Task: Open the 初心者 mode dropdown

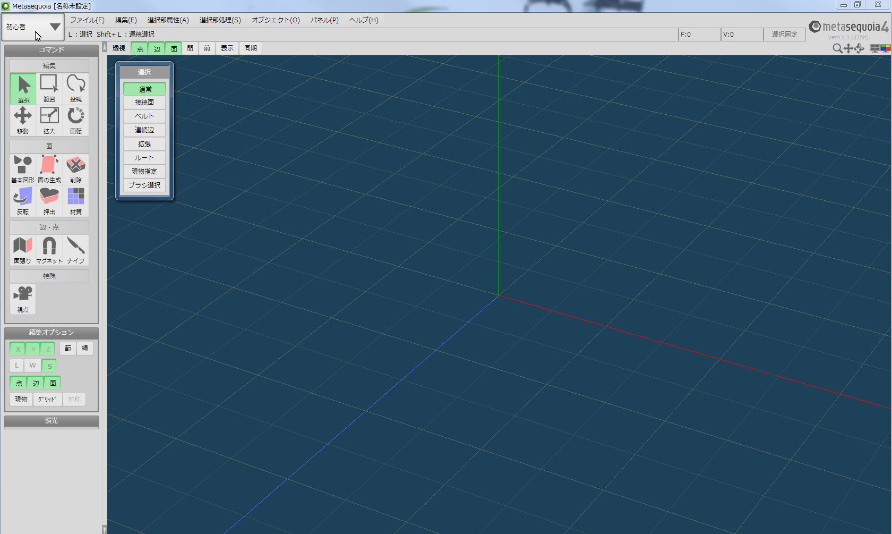Action: point(33,27)
